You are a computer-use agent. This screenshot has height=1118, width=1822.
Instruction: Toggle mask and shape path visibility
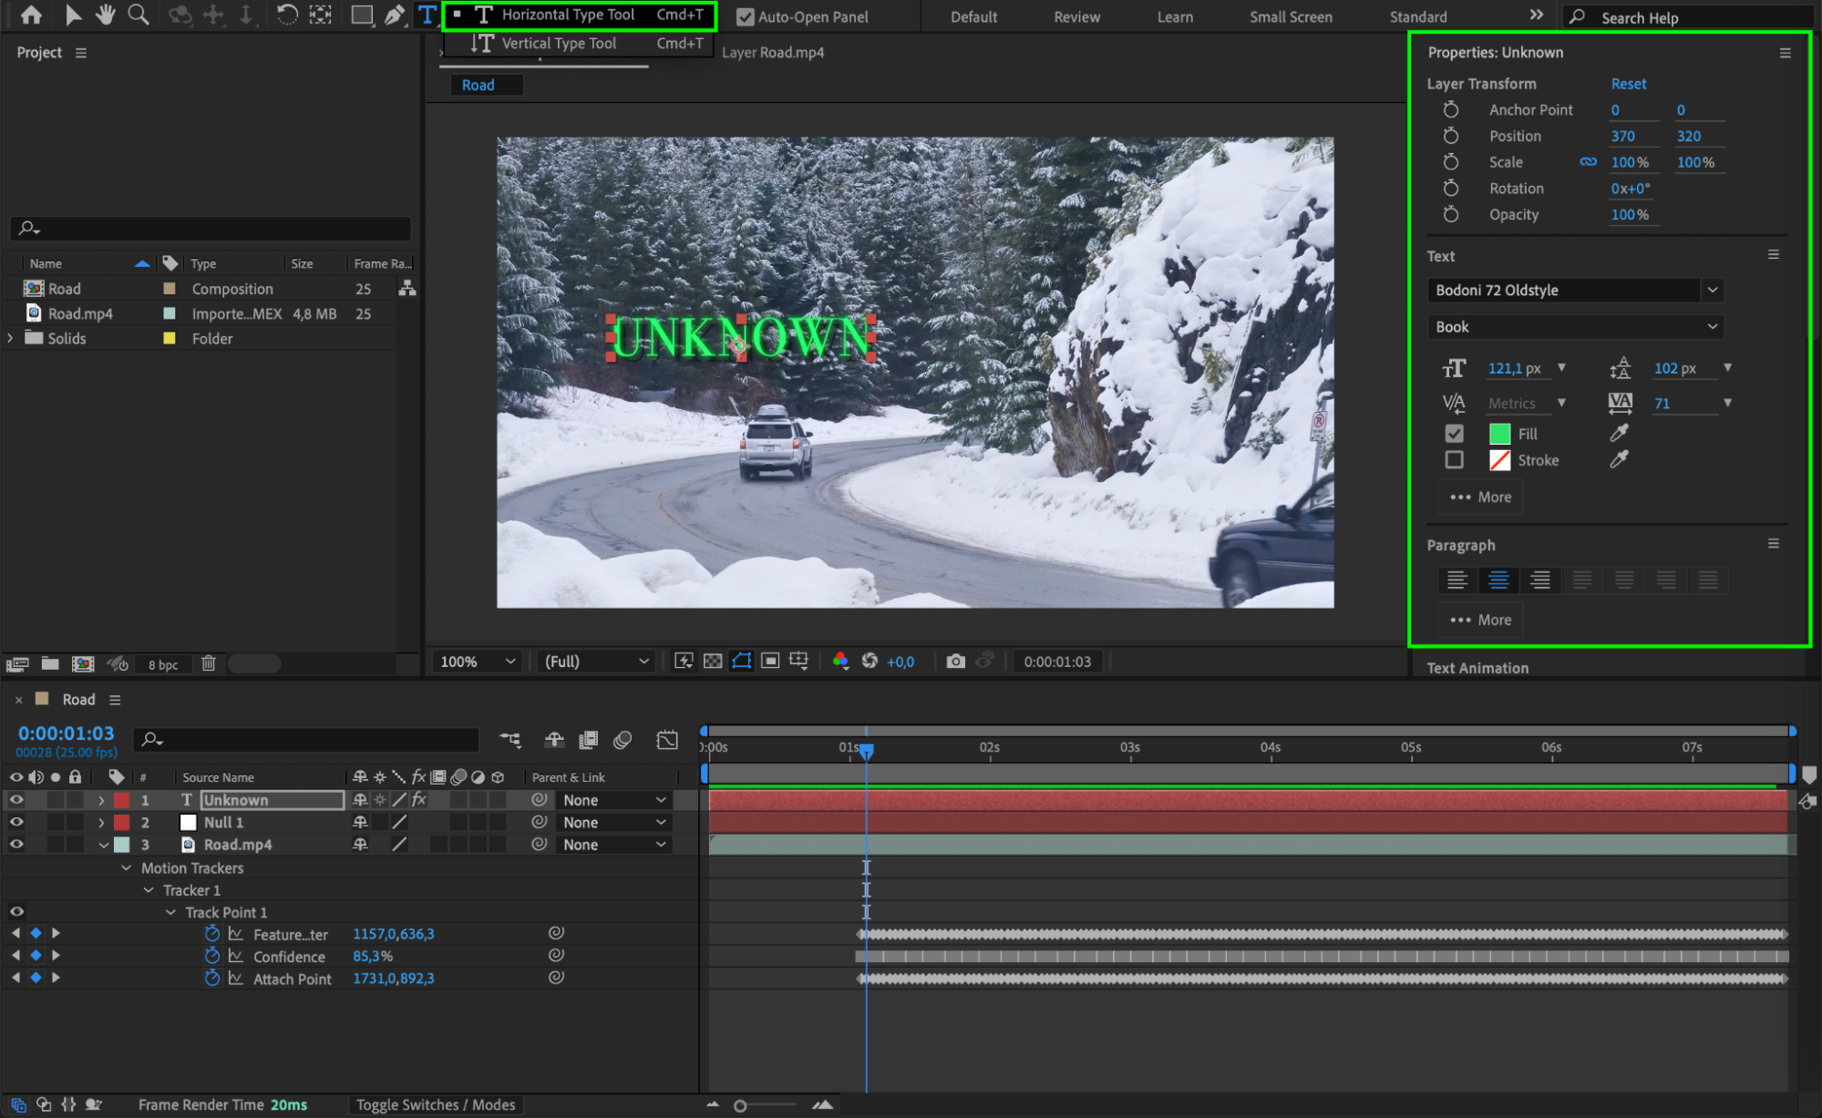click(742, 662)
